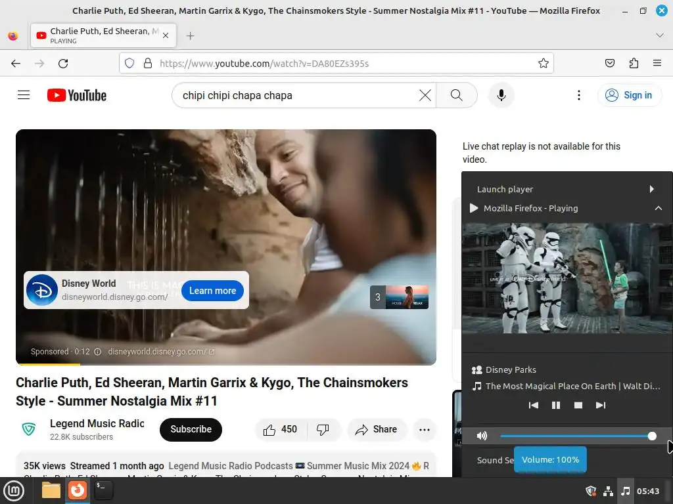Image resolution: width=673 pixels, height=504 pixels.
Task: Open Legend Music Radio channel name
Action: 97,423
